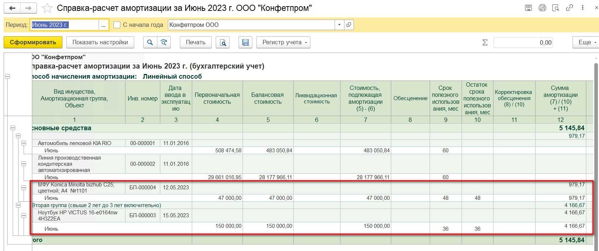This screenshot has height=251, width=599.
Task: Click the 'Сформировать' button
Action: (x=33, y=42)
